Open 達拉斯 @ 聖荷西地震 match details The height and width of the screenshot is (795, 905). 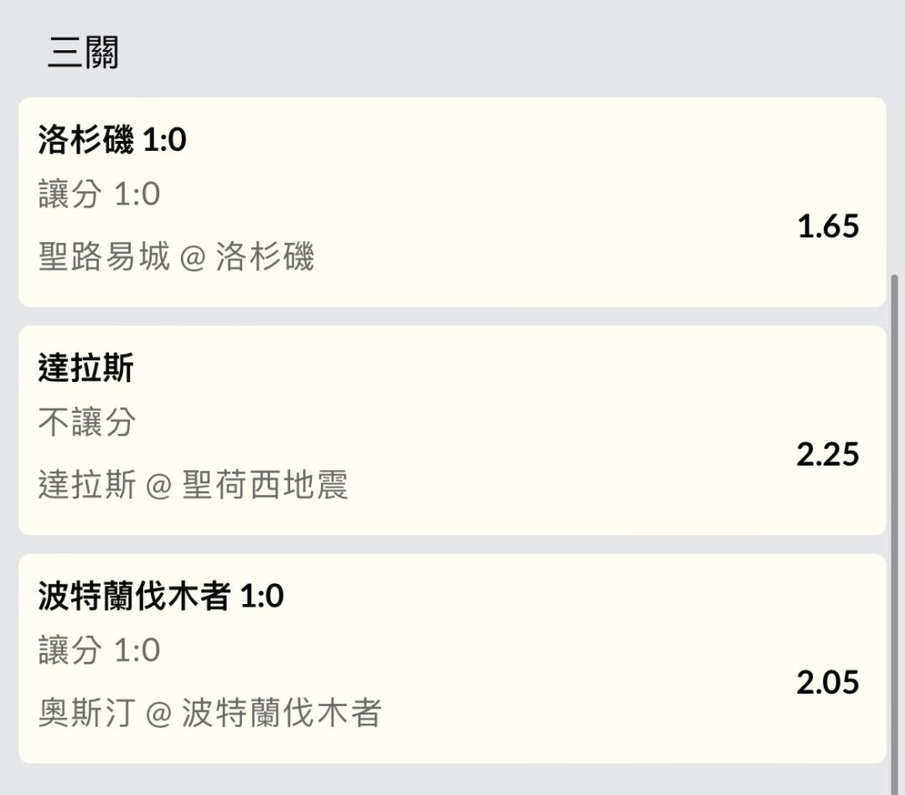click(x=193, y=484)
